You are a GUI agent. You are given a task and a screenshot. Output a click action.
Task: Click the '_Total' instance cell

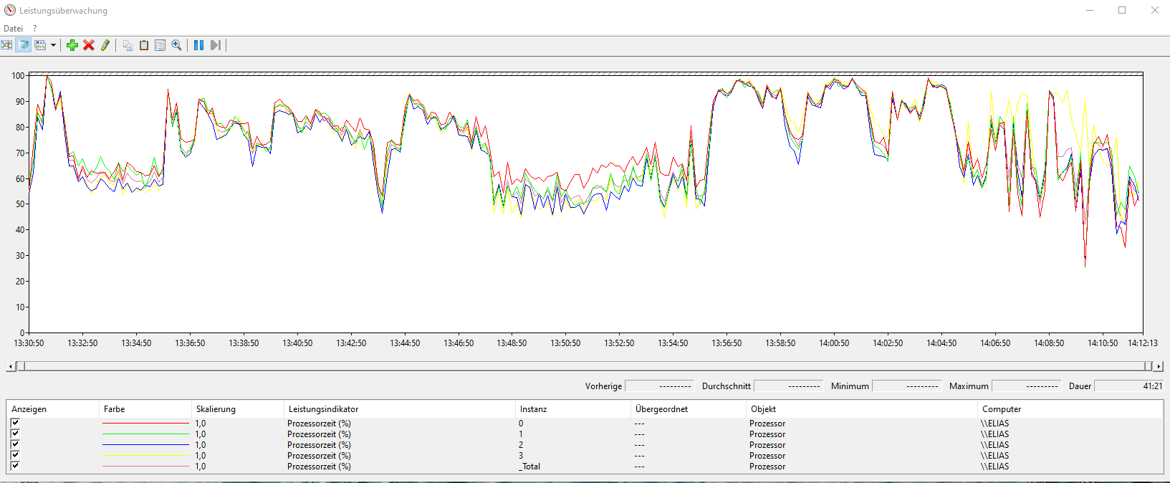529,467
